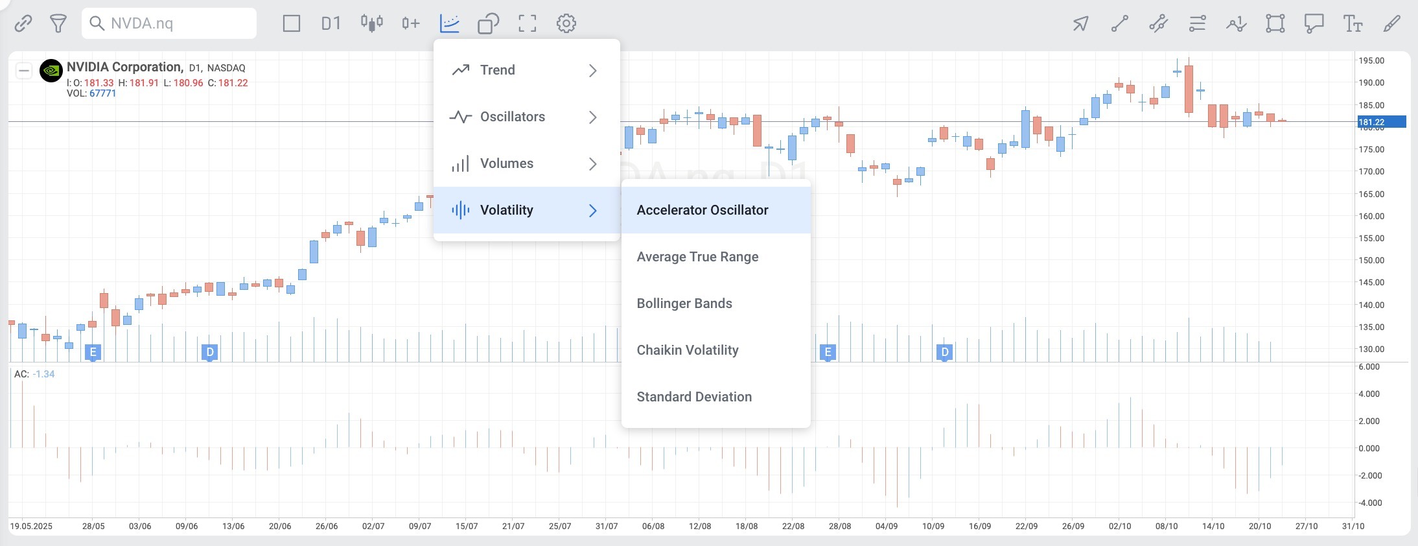Click the first E earnings marker

coord(93,353)
